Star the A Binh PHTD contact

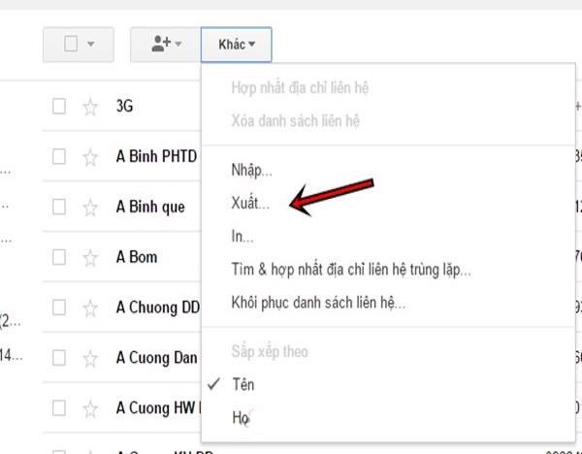pos(90,157)
